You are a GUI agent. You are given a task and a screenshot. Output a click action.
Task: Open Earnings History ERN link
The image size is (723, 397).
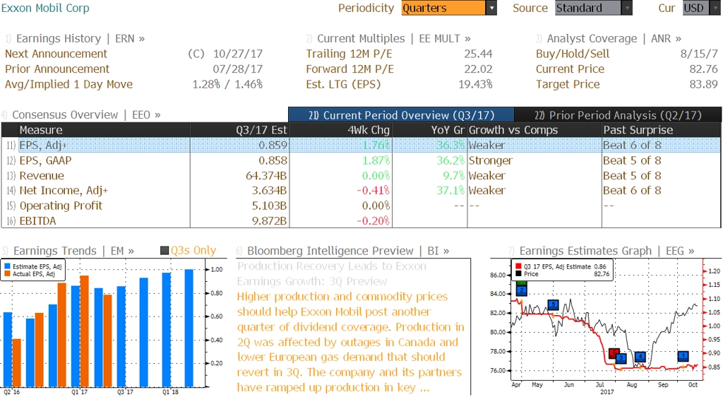75,38
